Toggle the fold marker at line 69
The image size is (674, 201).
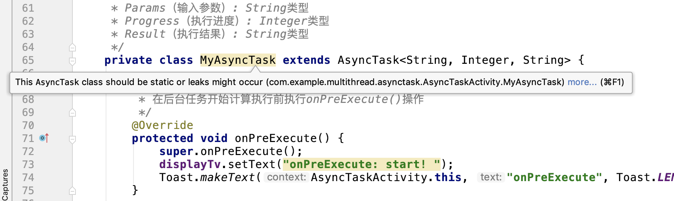pyautogui.click(x=72, y=113)
